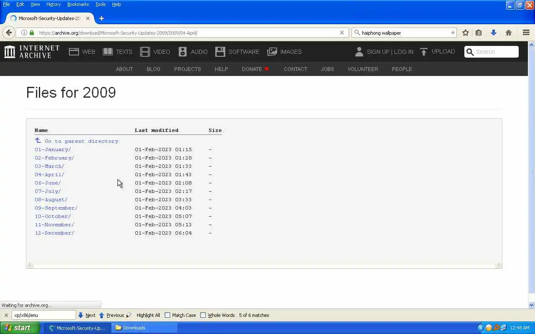Submit search with the arrow button
The image size is (535, 334).
pos(452,33)
